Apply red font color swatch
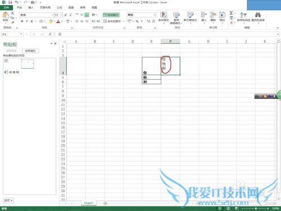This screenshot has height=211, width=281. click(x=58, y=21)
